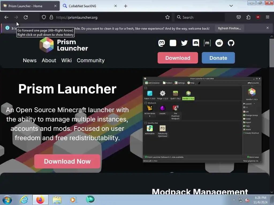Visit Prism Launcher subreddit icon

point(219,43)
